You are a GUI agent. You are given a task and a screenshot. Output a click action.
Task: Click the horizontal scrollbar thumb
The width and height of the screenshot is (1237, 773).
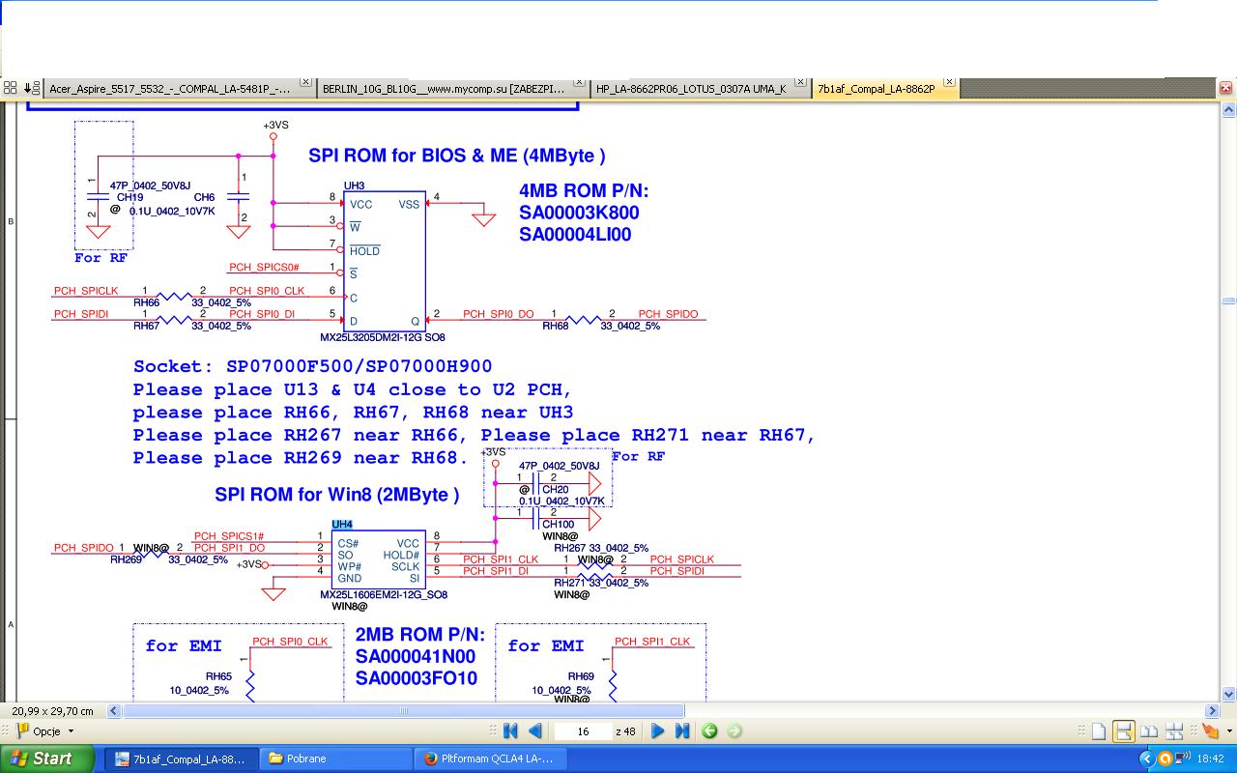click(x=403, y=711)
